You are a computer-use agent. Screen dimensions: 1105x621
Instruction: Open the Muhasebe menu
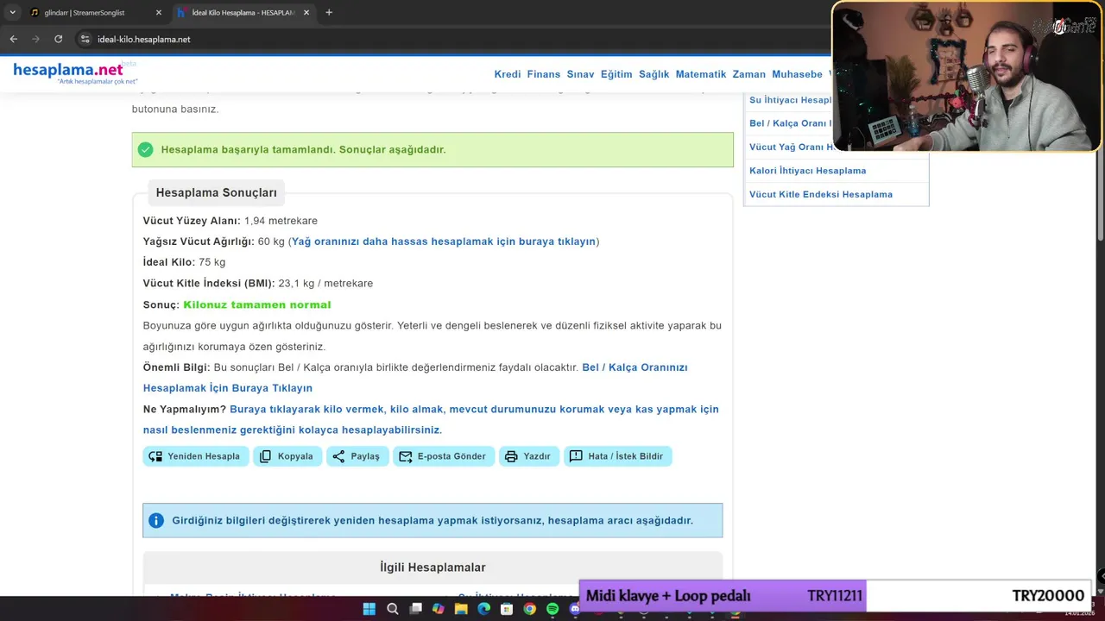[x=797, y=74]
